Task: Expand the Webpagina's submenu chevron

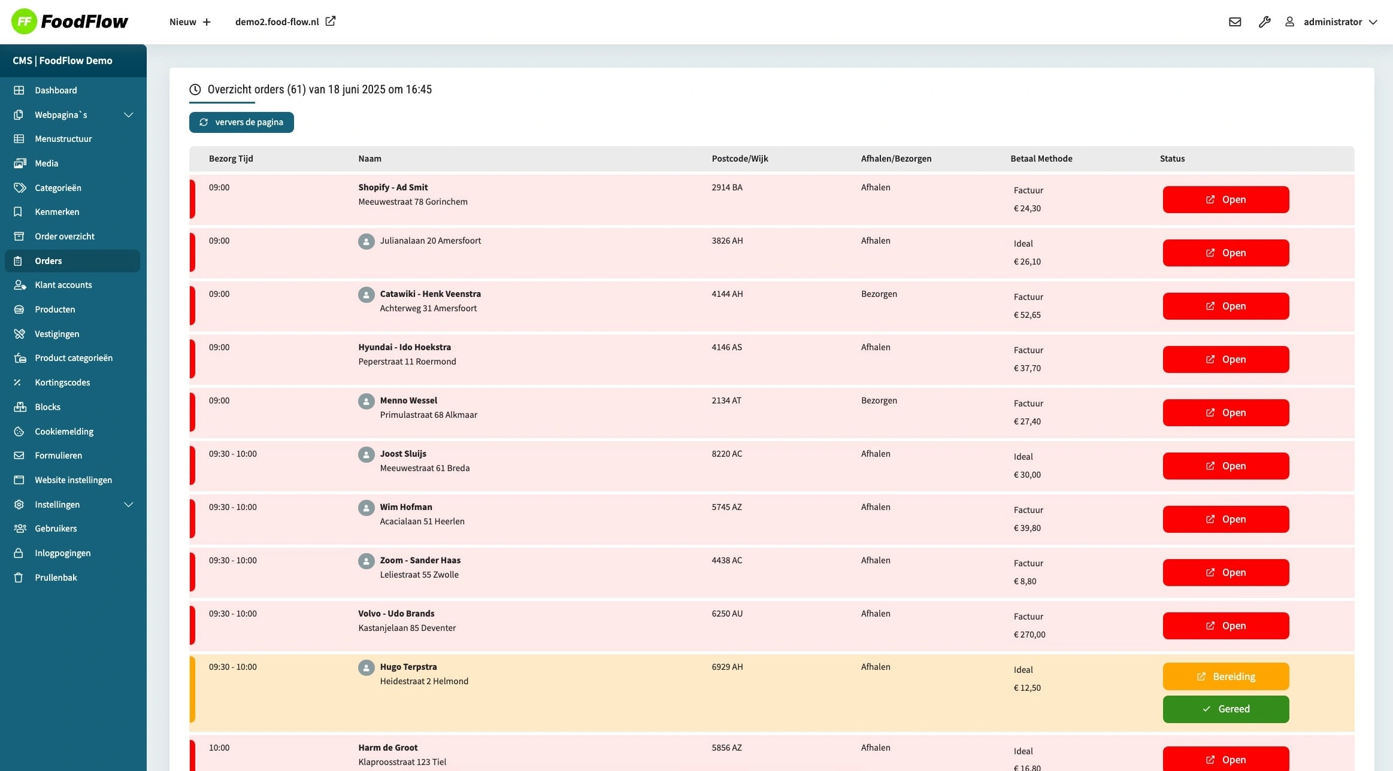Action: point(128,115)
